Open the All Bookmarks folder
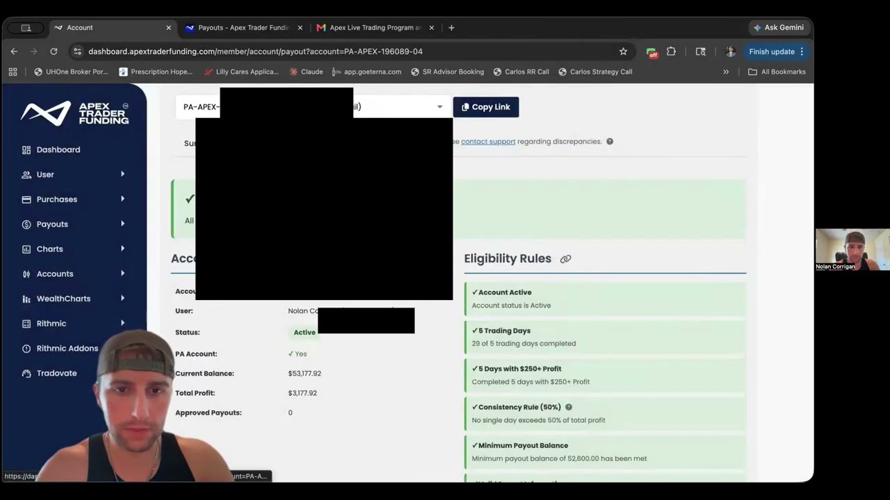The image size is (890, 500). [777, 72]
